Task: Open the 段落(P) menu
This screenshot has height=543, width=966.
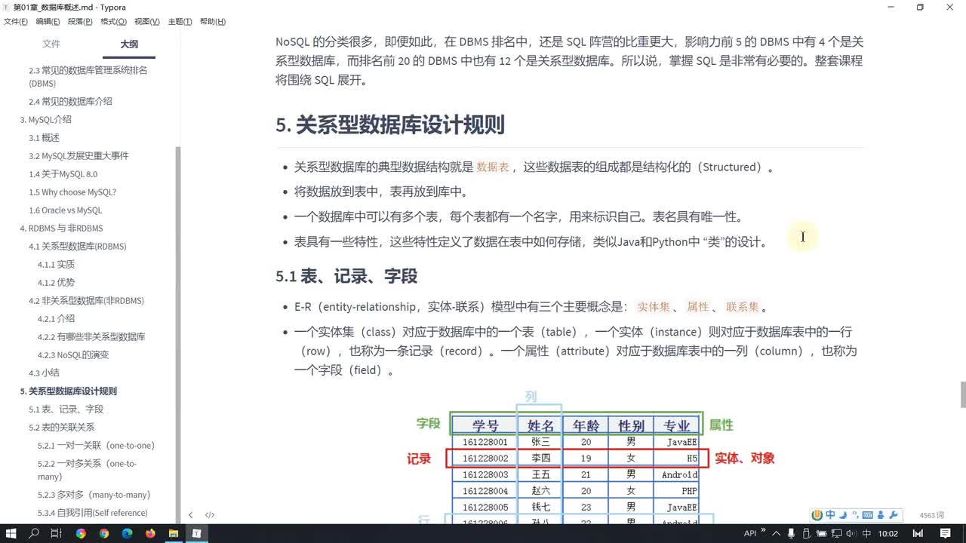Action: pyautogui.click(x=80, y=21)
